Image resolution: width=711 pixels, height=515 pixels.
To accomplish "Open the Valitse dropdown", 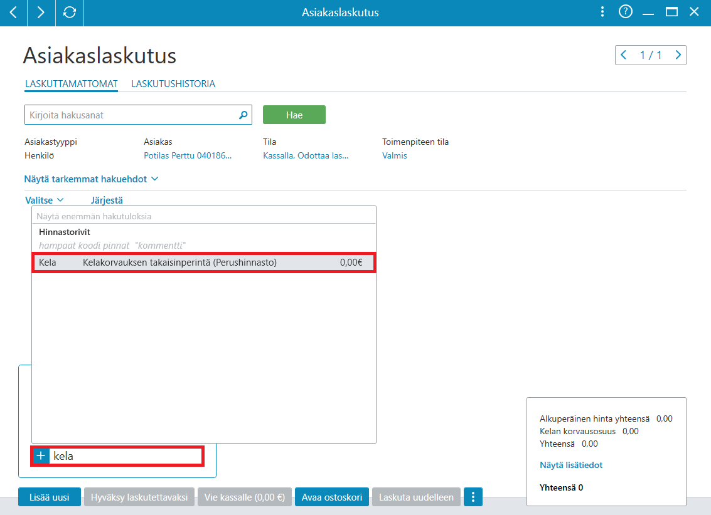I will (44, 200).
